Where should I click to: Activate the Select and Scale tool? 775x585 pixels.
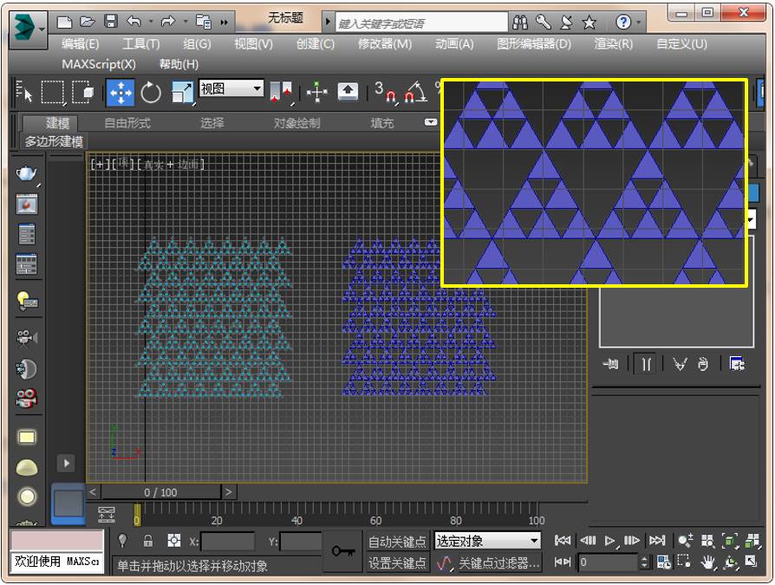click(x=182, y=93)
